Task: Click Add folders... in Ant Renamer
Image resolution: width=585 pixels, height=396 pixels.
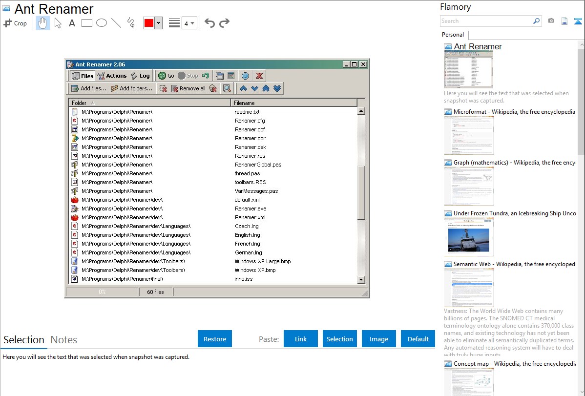Action: (x=132, y=88)
